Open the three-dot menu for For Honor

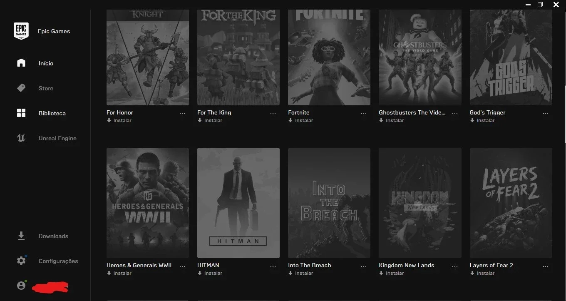(x=182, y=113)
